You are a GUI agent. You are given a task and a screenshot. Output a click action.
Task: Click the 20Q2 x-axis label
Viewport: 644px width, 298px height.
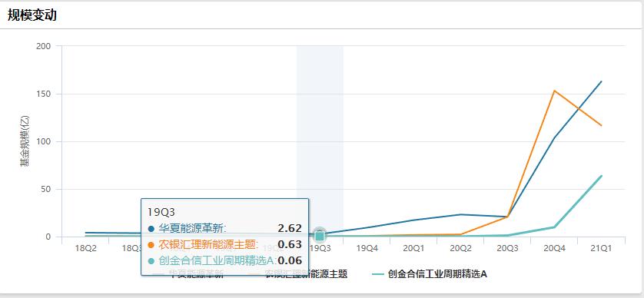(460, 248)
